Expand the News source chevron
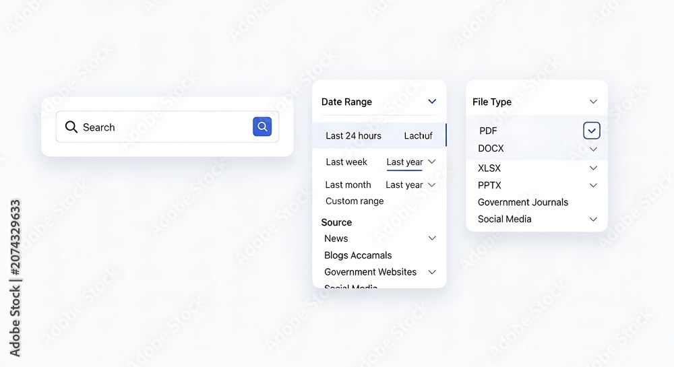Viewport: 674px width, 367px height. (x=432, y=238)
